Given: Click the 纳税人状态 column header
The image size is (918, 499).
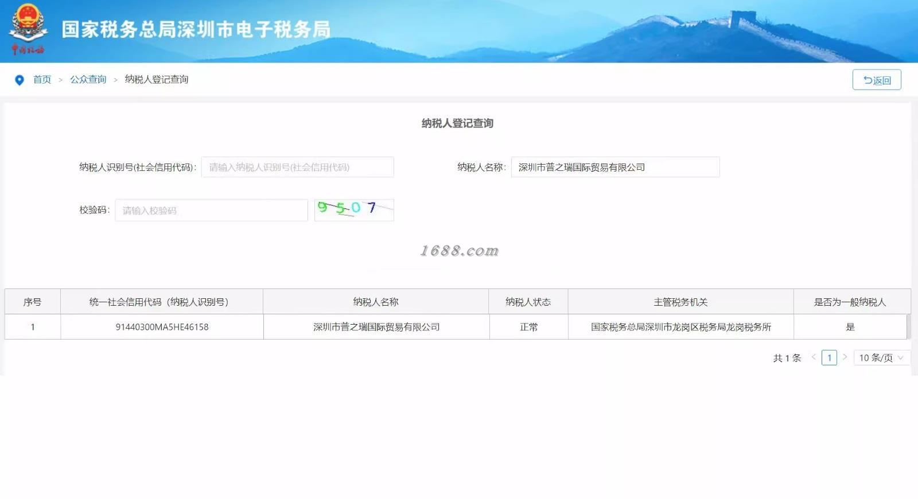Looking at the screenshot, I should pyautogui.click(x=528, y=302).
